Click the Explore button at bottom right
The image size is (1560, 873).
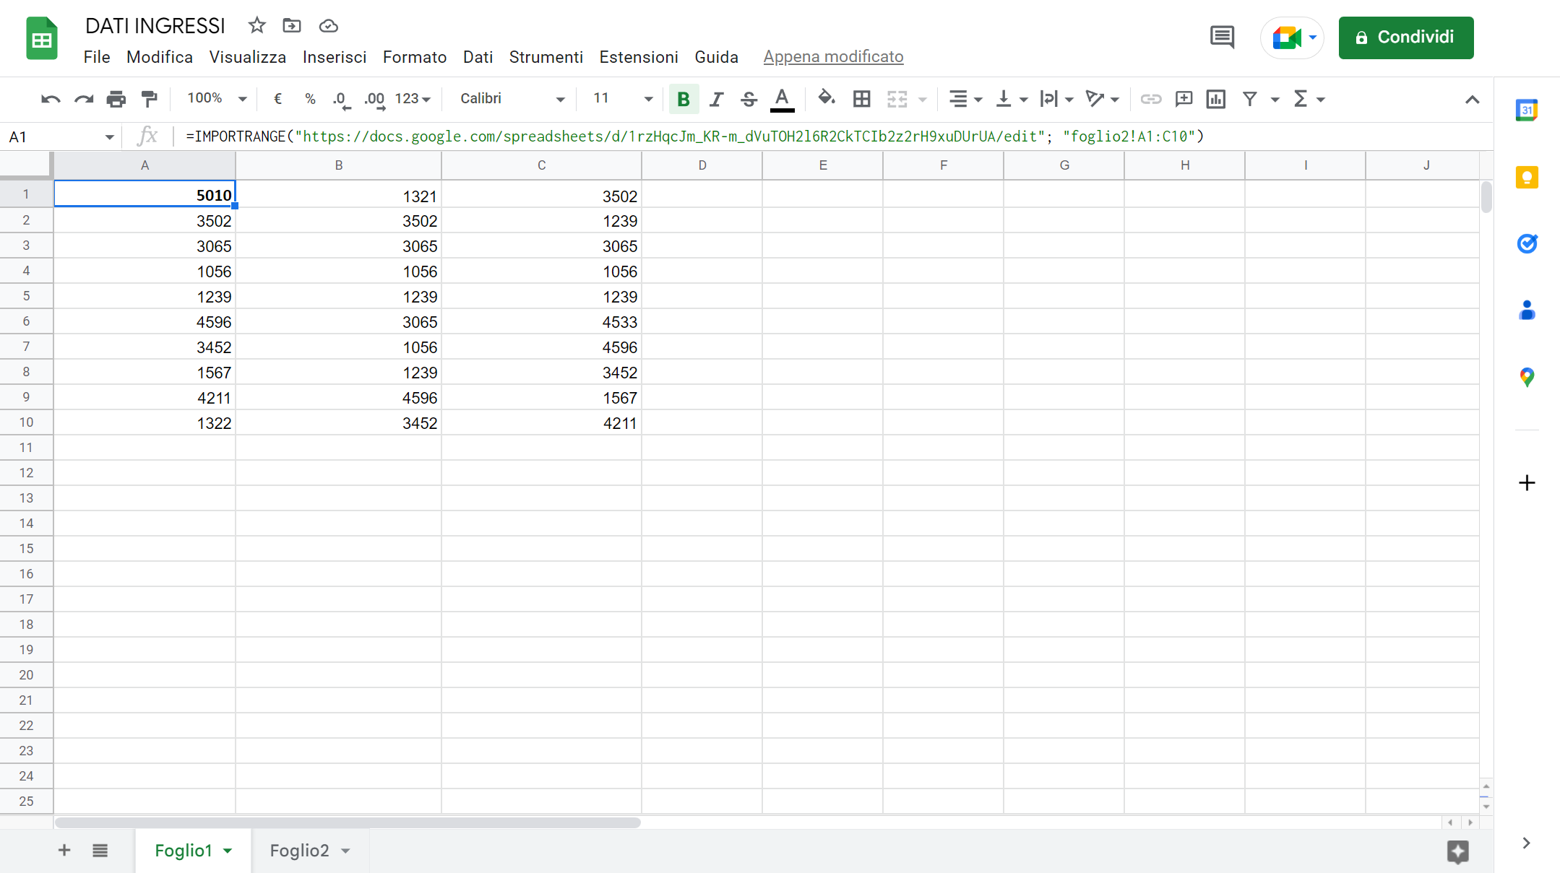(x=1457, y=851)
